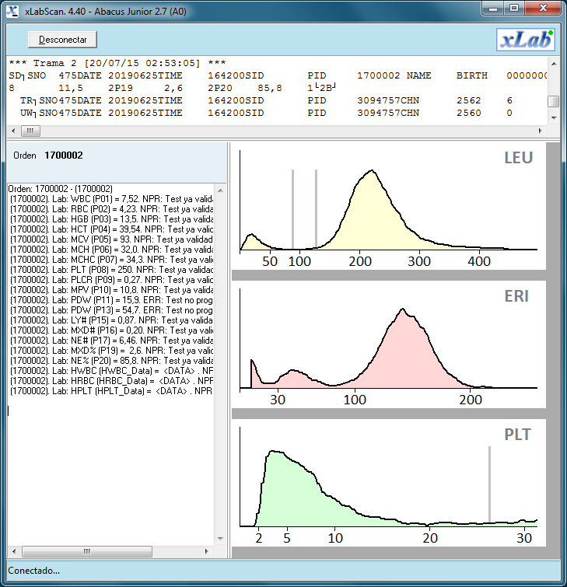Click raw data pane scroll left arrow
Image resolution: width=567 pixels, height=587 pixels.
tap(13, 131)
